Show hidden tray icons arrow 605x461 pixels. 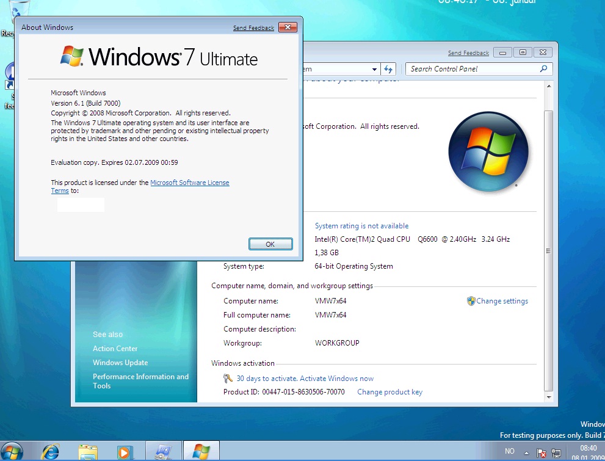coord(526,452)
